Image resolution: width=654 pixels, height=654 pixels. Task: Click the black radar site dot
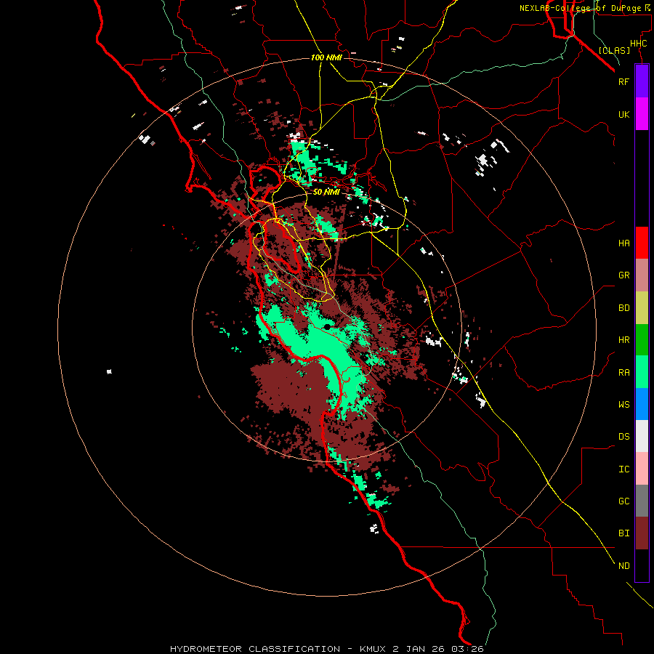(328, 326)
